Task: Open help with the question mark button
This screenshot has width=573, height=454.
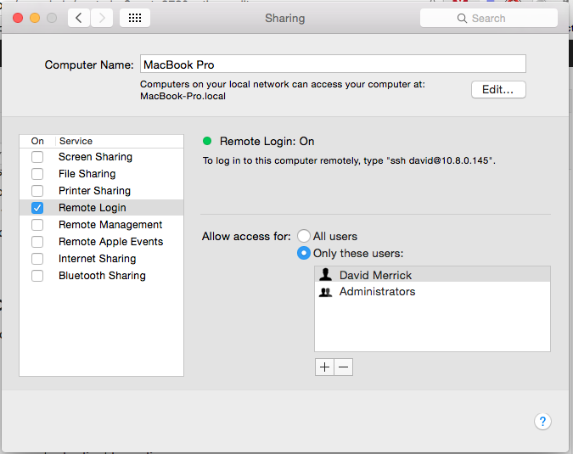Action: coord(542,422)
